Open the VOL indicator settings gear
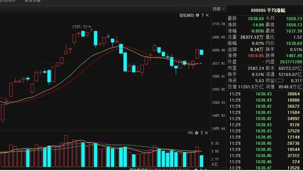 click(x=196, y=133)
